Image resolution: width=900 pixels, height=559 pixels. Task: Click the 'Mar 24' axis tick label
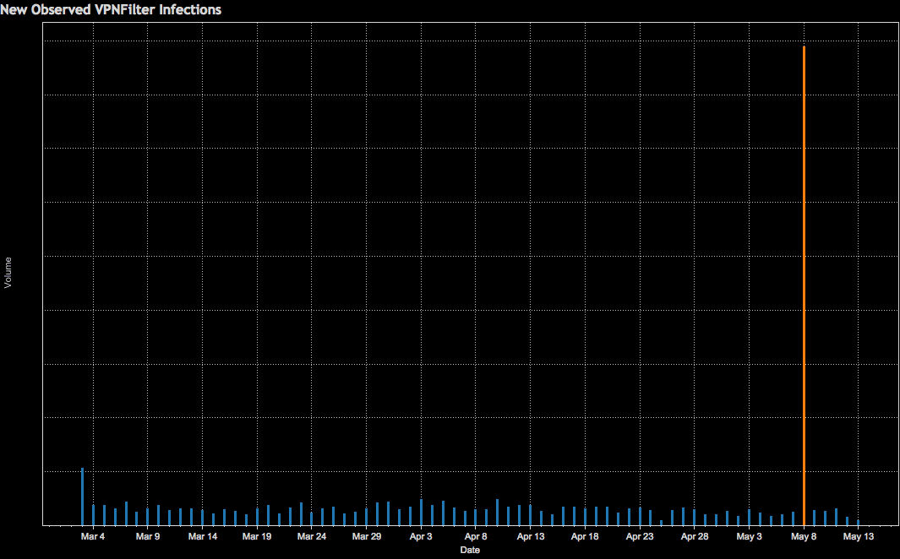pyautogui.click(x=312, y=537)
